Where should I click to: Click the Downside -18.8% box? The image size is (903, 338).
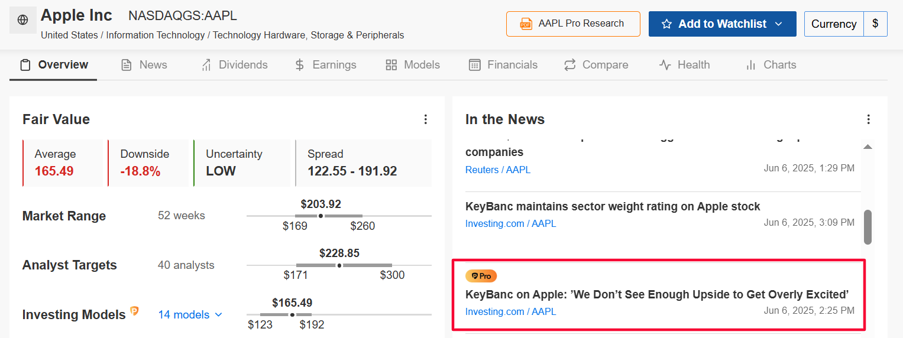(148, 163)
